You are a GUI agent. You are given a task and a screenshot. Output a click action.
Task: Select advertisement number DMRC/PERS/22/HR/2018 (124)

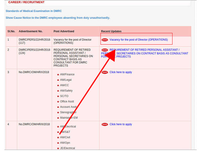[35, 51]
